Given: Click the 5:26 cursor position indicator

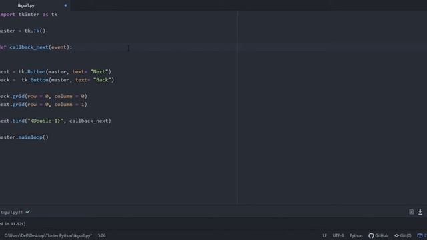Looking at the screenshot, I should (101, 235).
